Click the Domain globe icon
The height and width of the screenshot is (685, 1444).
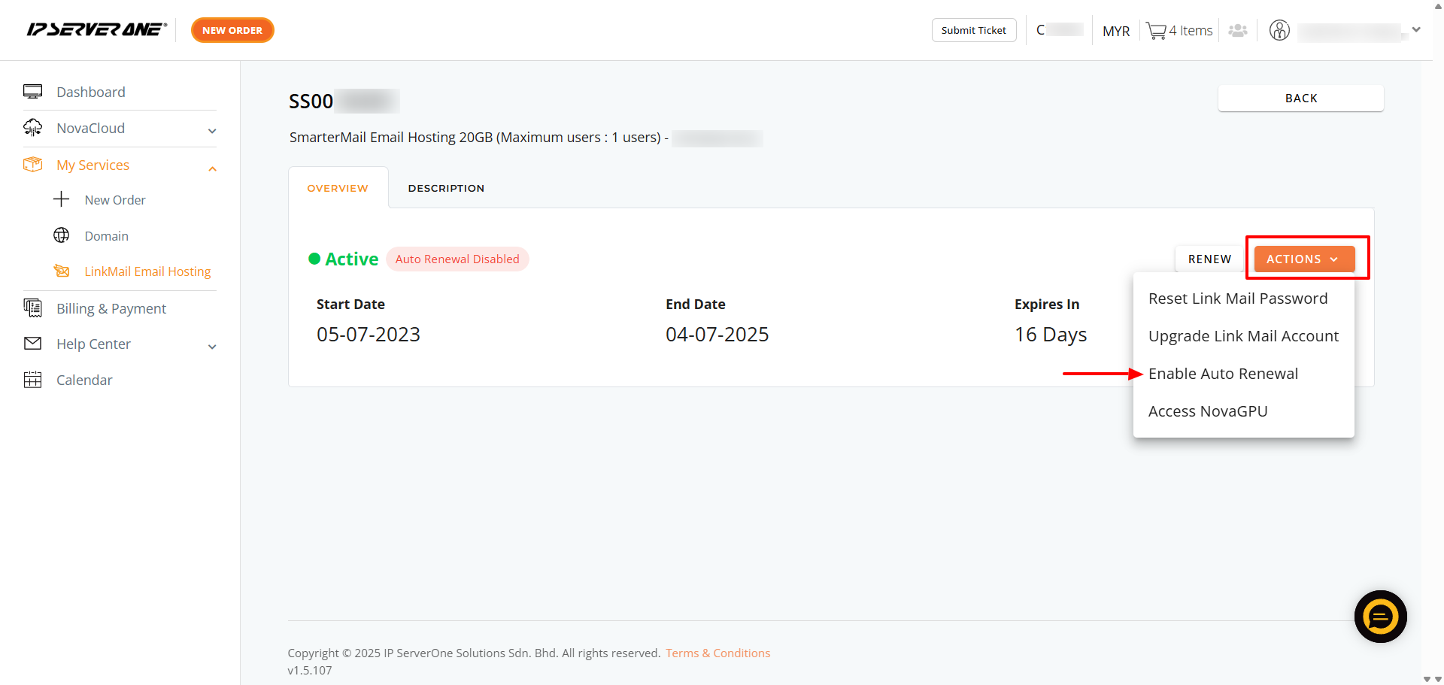62,235
